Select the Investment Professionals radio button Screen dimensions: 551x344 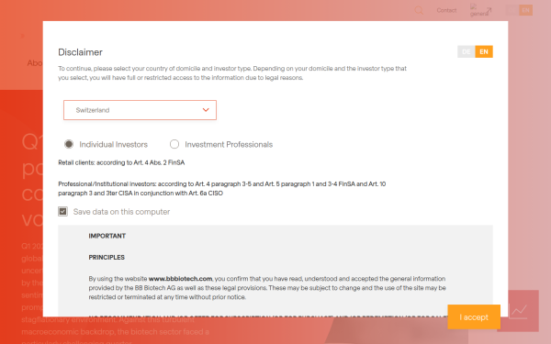click(174, 144)
